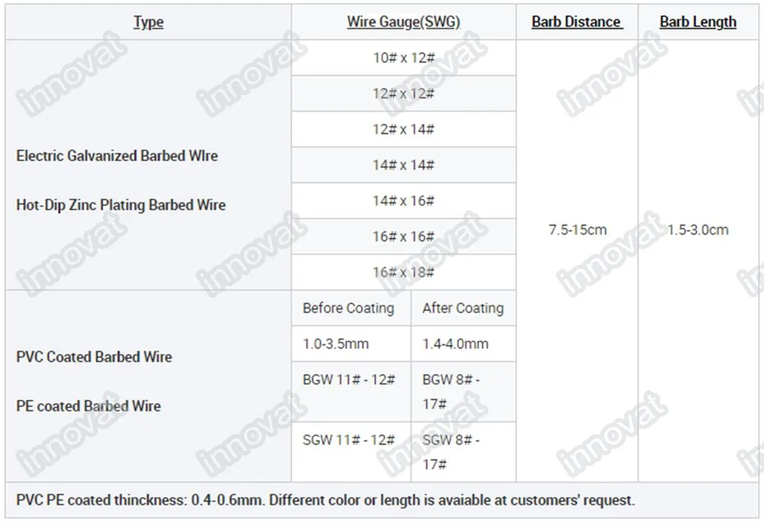
Task: Click the After Coating sub-header cell
Action: [463, 308]
